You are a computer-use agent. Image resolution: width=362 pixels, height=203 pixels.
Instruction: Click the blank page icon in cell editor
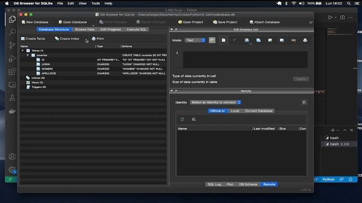pos(223,40)
